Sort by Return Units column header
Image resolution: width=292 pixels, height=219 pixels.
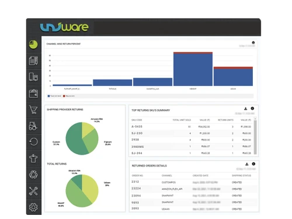click(225, 120)
